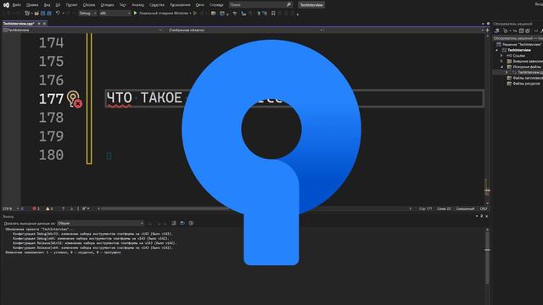Open the Тест menu
543x305 pixels.
pos(122,5)
